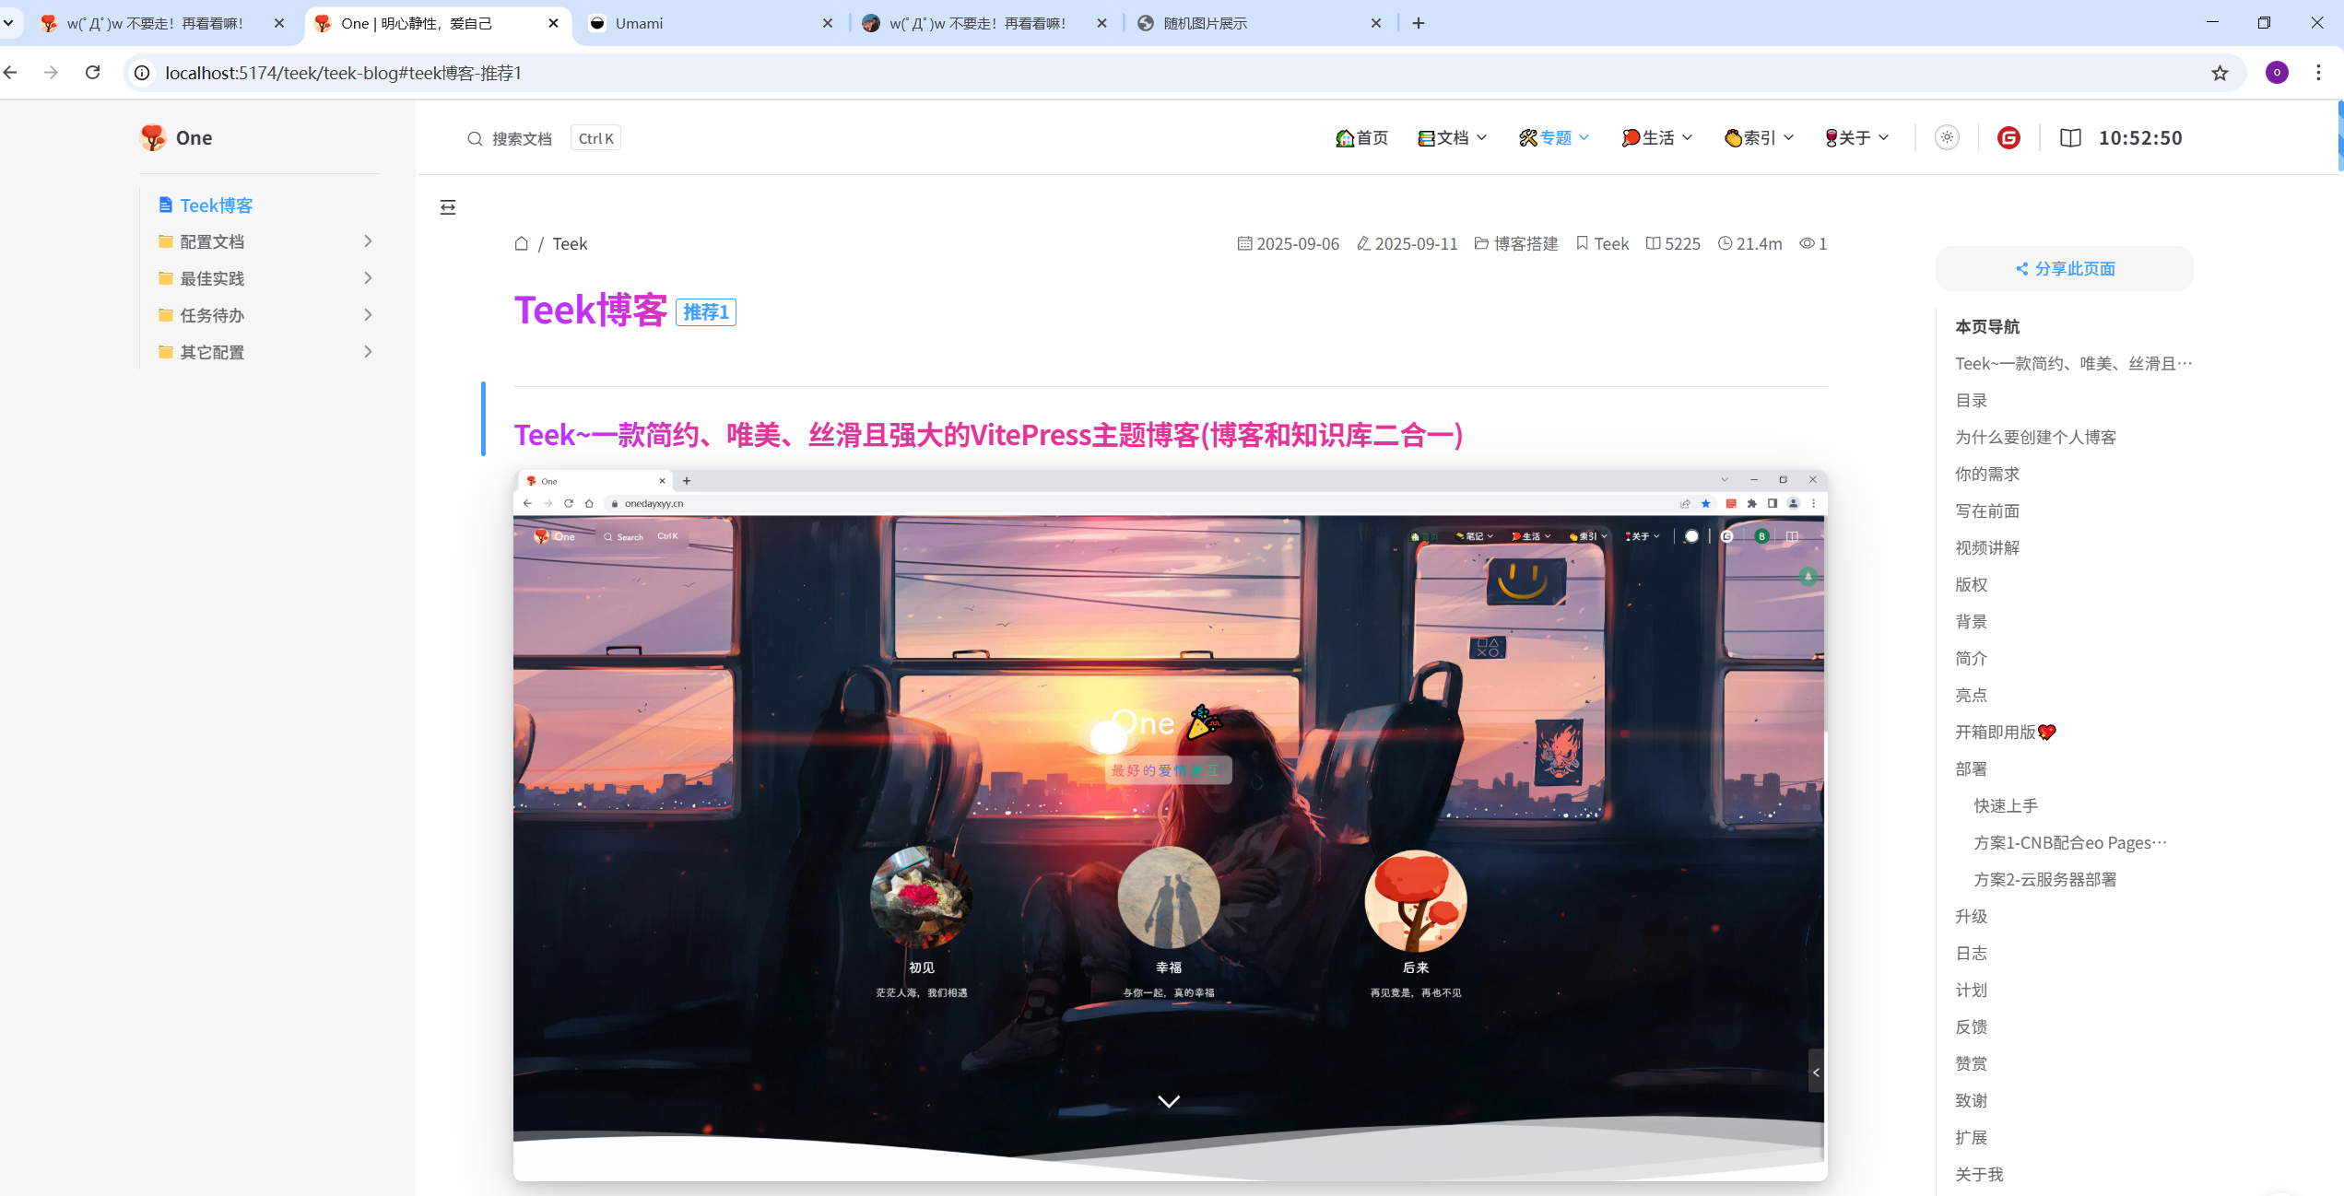This screenshot has height=1196, width=2344.
Task: Jump to 视频讲解 in page navigation
Action: 1987,547
